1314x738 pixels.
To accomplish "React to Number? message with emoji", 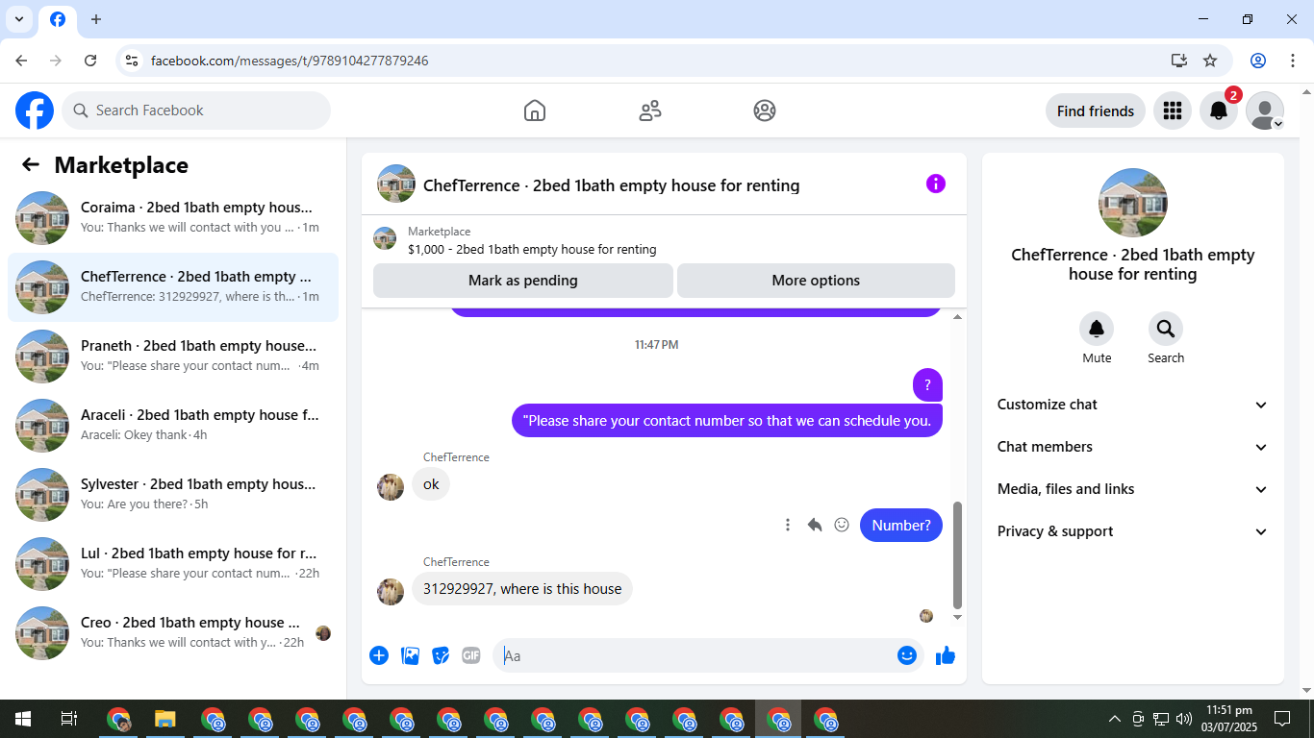I will point(842,525).
